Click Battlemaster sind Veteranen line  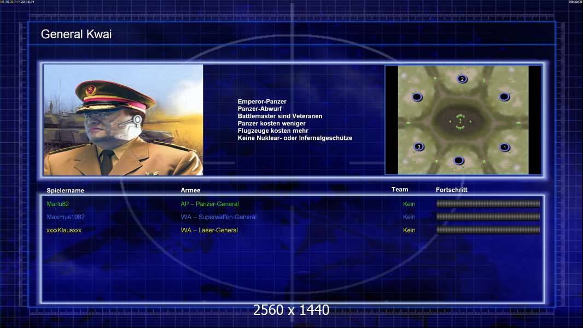(x=280, y=116)
